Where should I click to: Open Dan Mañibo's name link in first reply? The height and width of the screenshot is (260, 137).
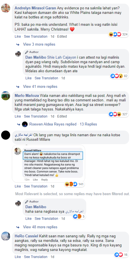point(36,57)
